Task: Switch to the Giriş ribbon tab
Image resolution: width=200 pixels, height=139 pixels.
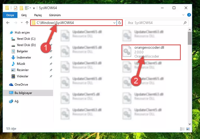Action: point(24,15)
